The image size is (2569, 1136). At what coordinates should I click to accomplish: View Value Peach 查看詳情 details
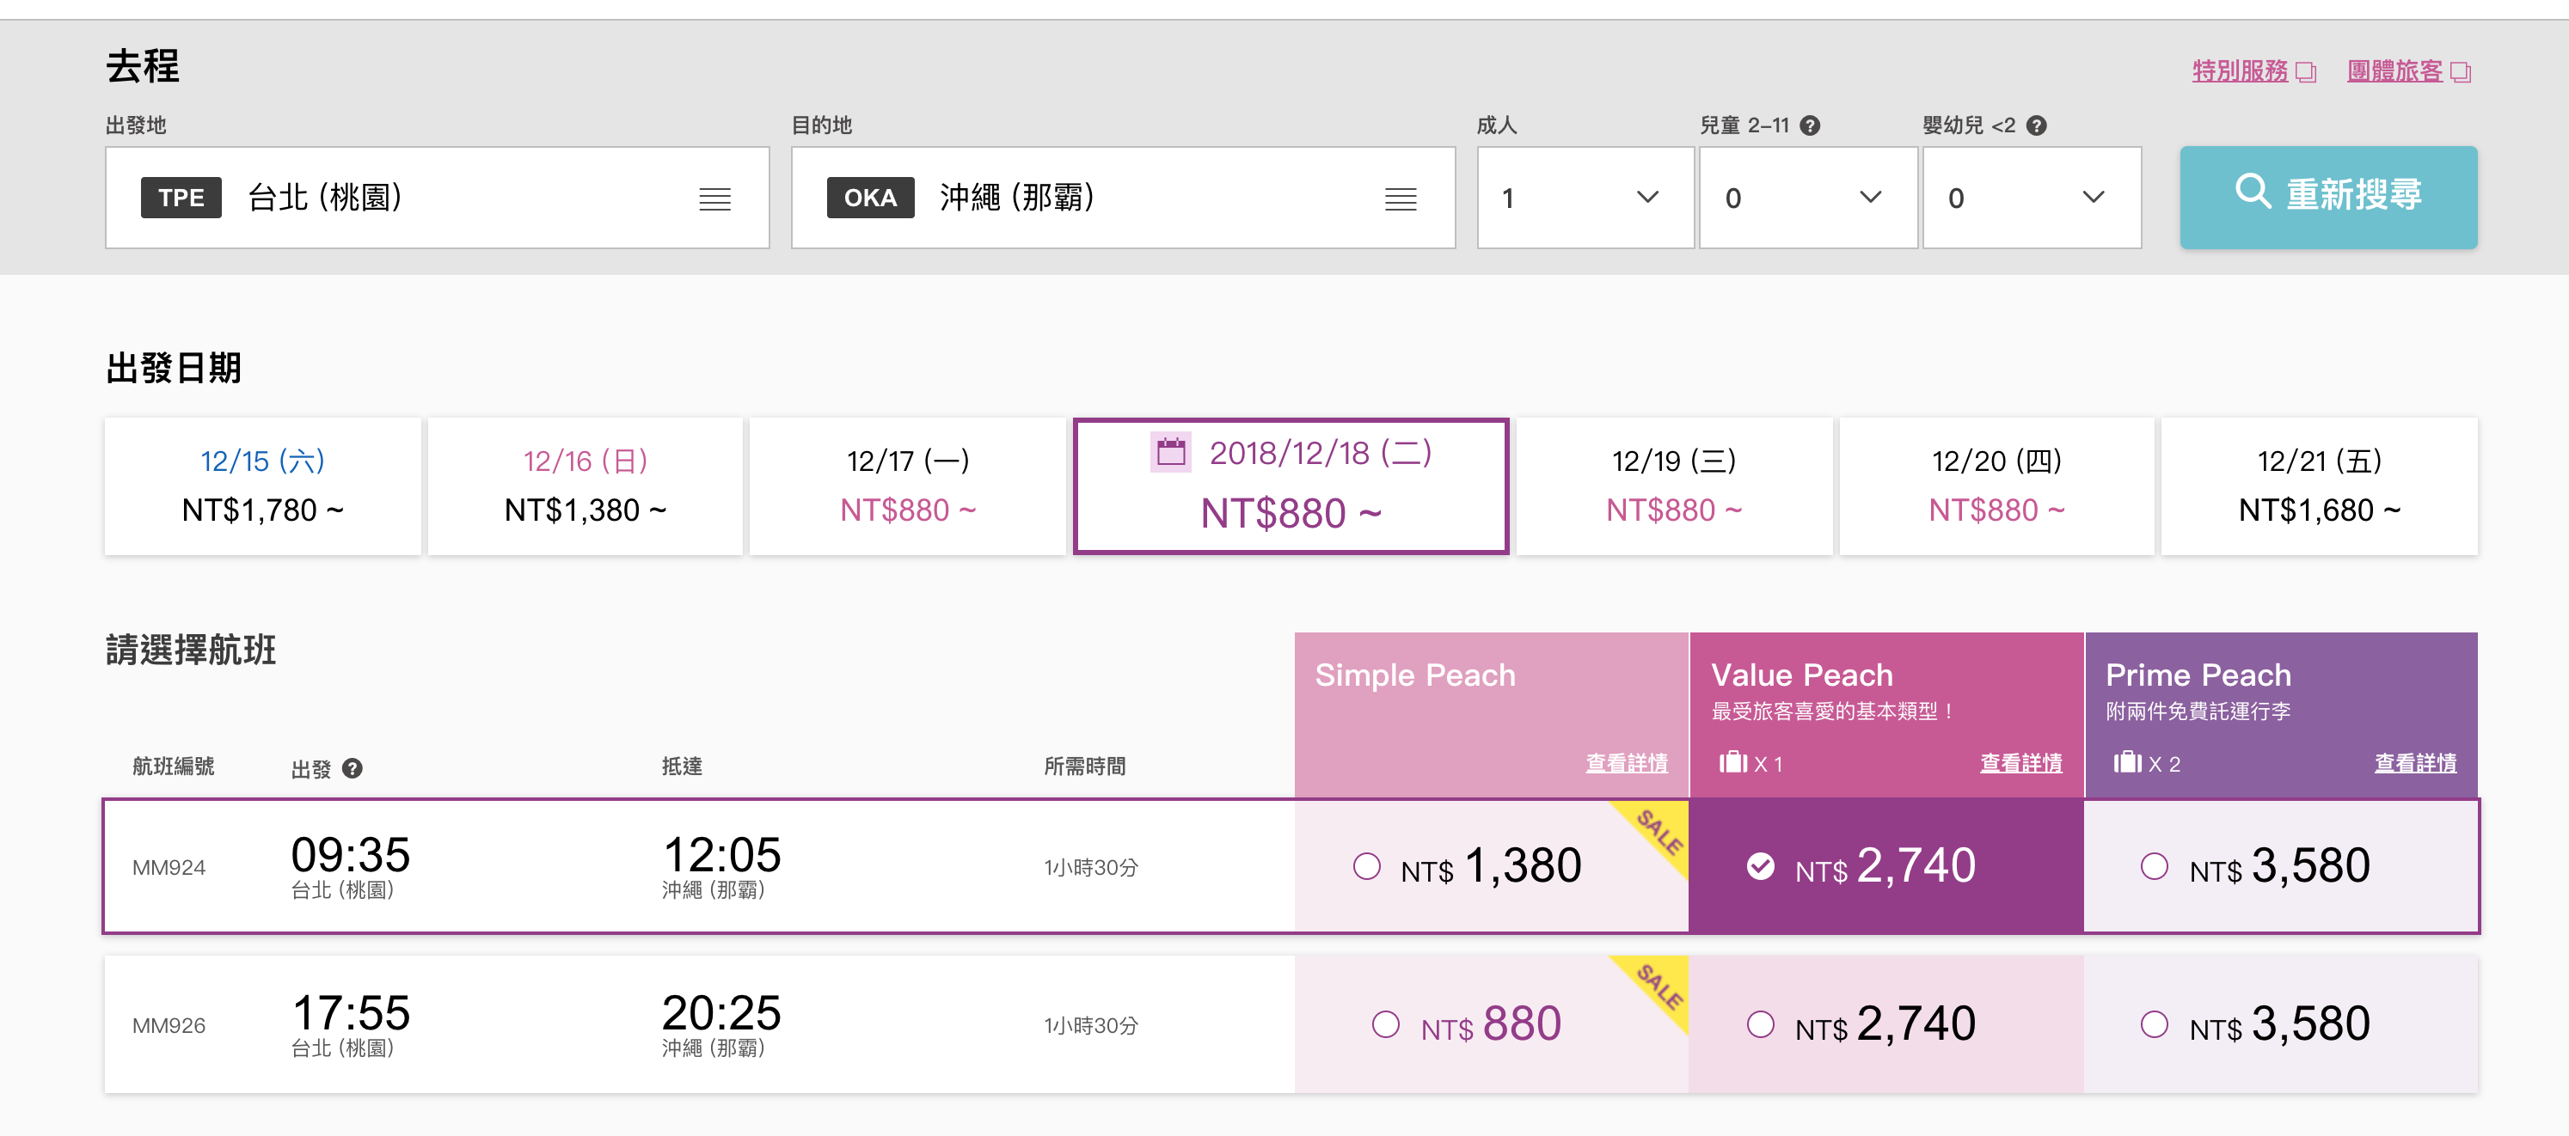(x=2020, y=763)
